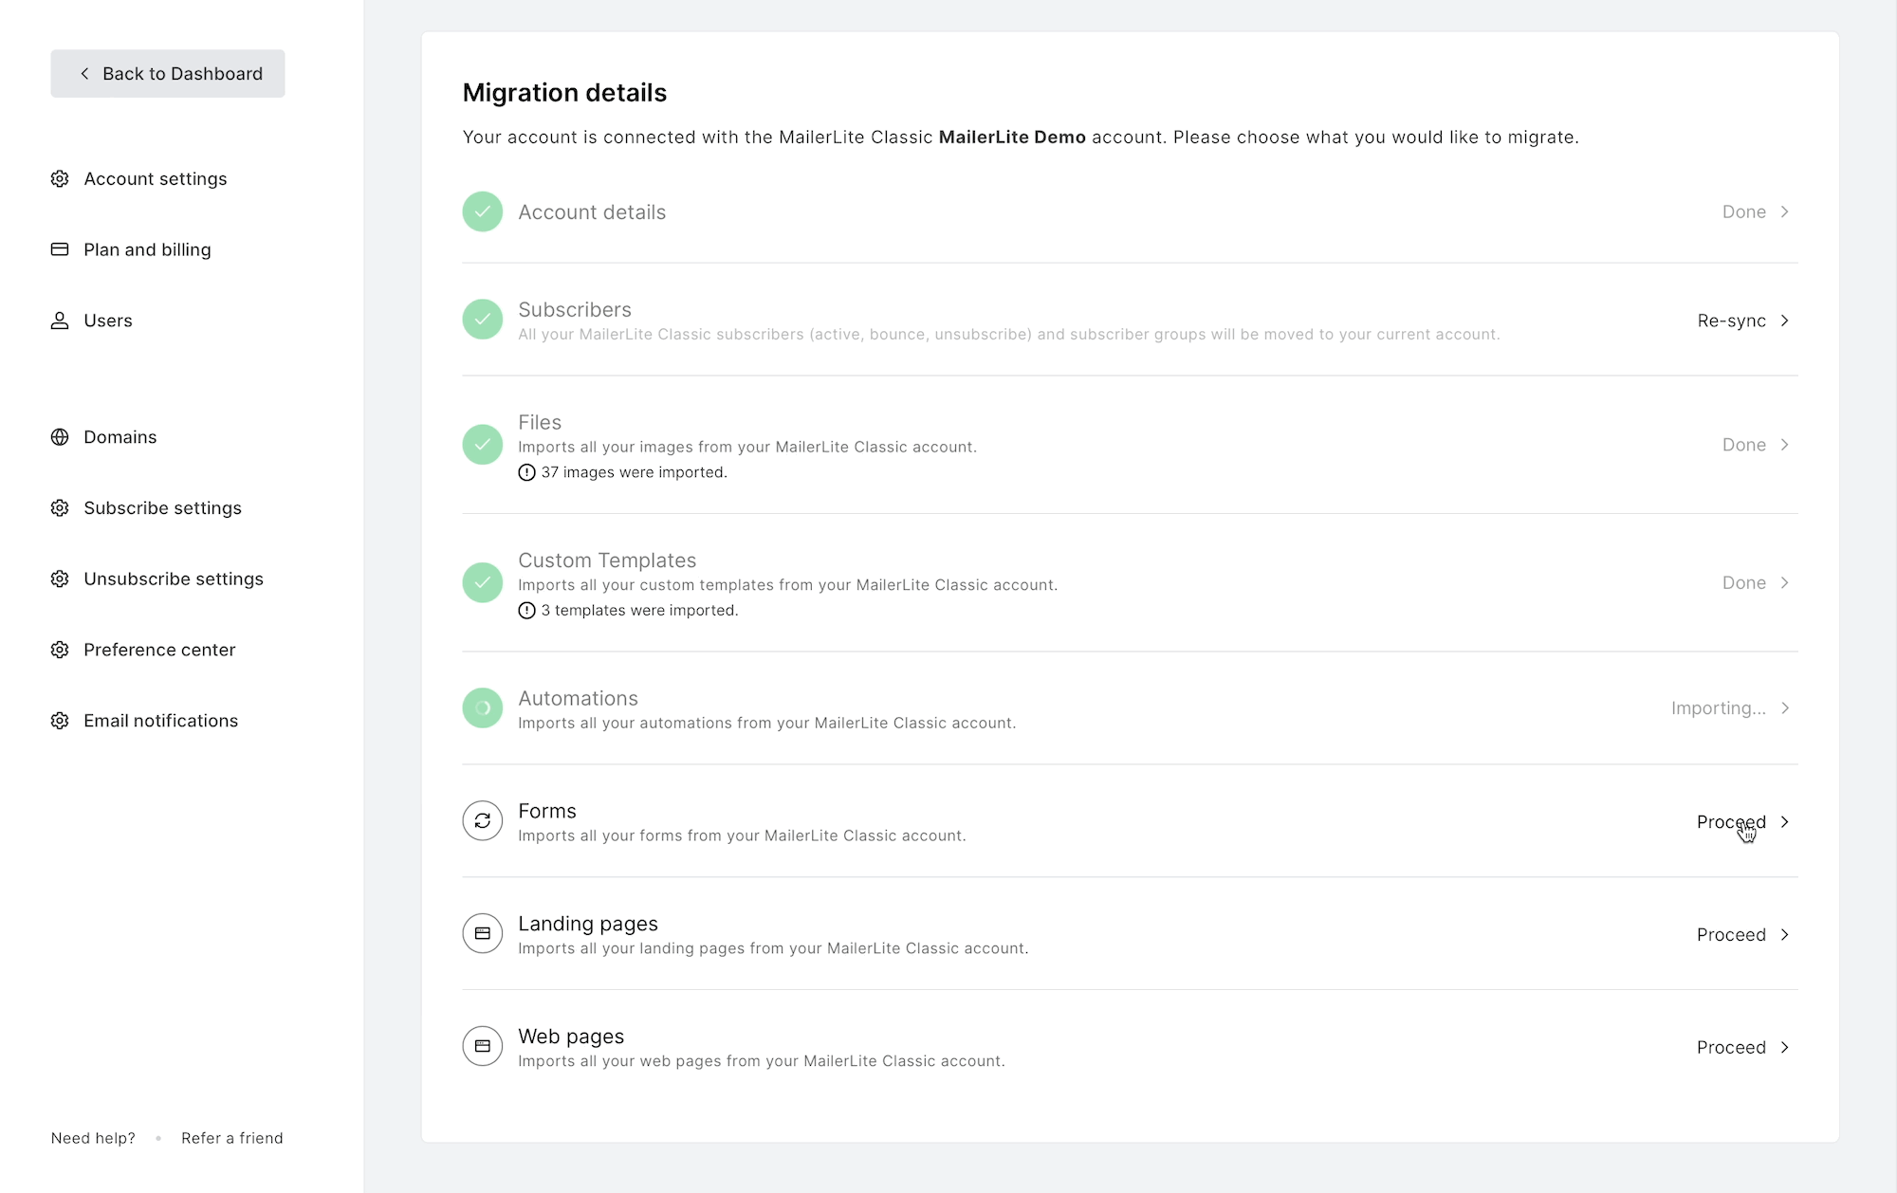Click the Landing pages row icon

482,934
